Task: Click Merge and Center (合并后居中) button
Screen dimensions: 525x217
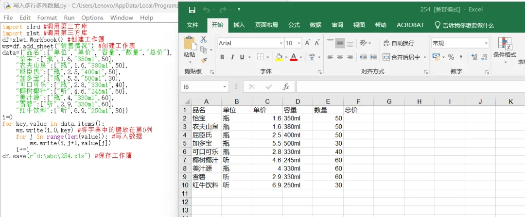Action: (x=401, y=57)
